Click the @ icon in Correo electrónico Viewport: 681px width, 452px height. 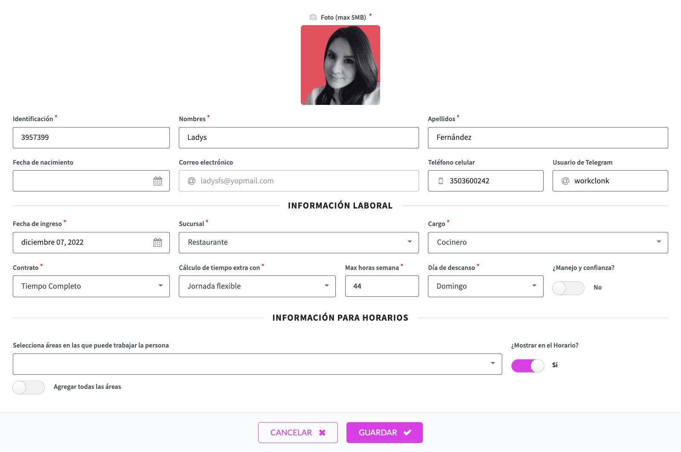(192, 181)
